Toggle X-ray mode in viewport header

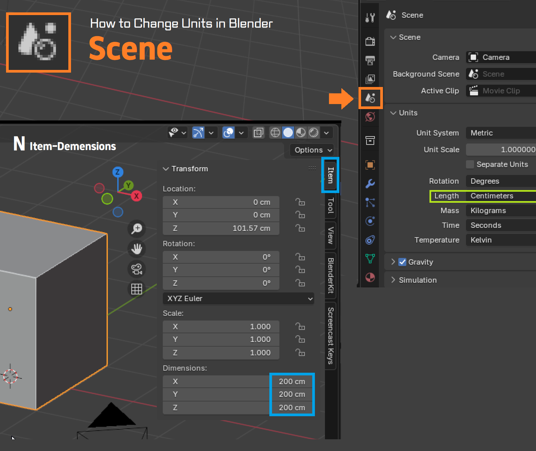pos(258,133)
